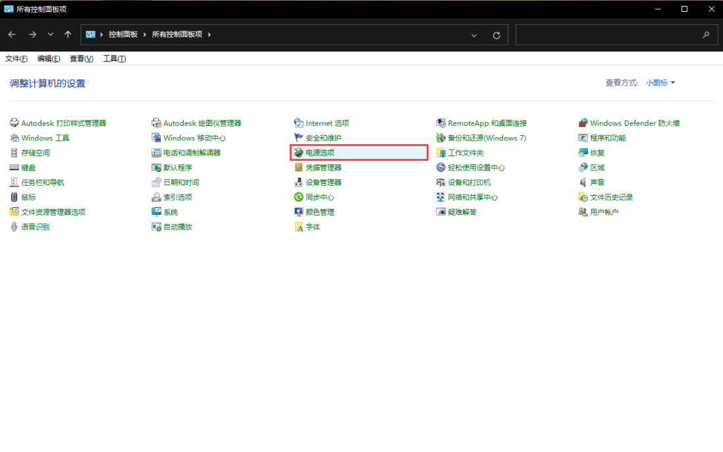Click the 键盘 keyboard icon
The height and width of the screenshot is (452, 723).
[x=14, y=167]
